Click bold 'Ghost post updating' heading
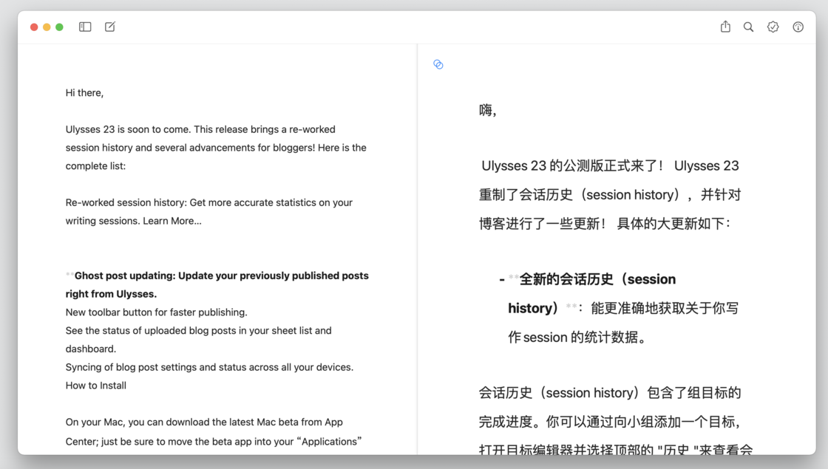 (x=125, y=276)
